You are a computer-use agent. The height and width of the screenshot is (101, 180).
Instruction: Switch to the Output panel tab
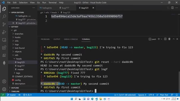[x=57, y=39]
